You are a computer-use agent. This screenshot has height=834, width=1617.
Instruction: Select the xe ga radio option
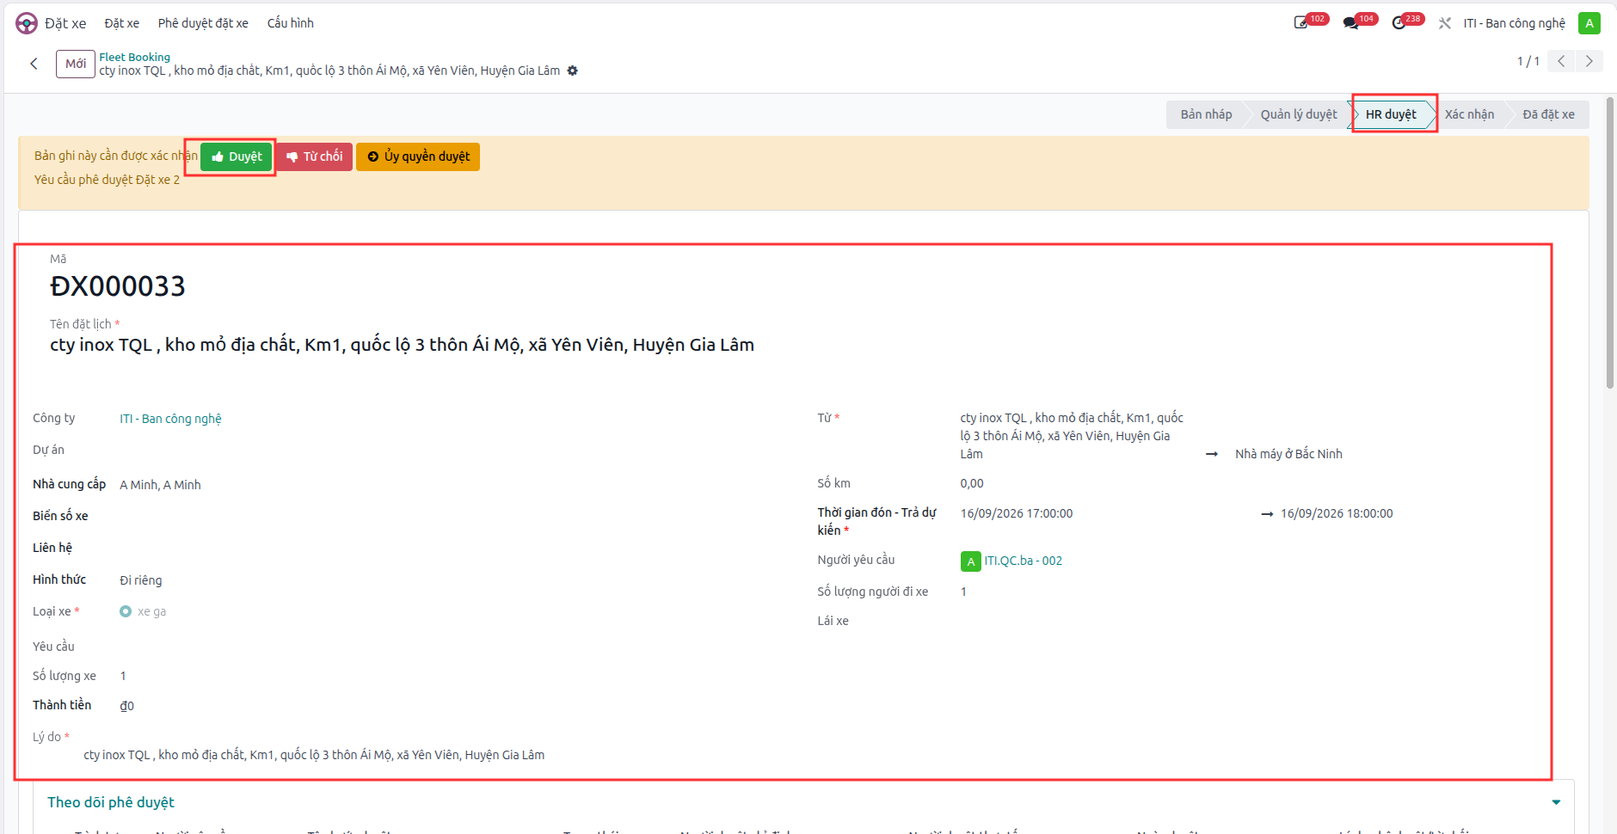pos(126,611)
